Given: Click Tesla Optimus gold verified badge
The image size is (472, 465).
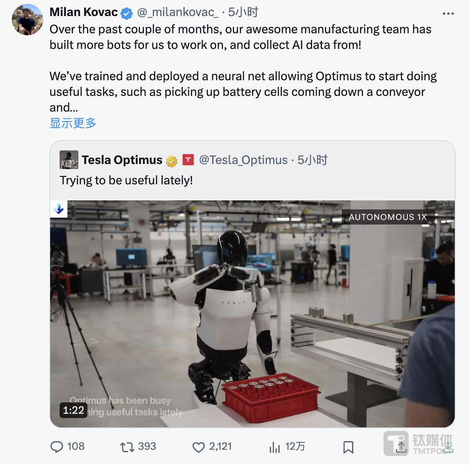Looking at the screenshot, I should point(172,161).
